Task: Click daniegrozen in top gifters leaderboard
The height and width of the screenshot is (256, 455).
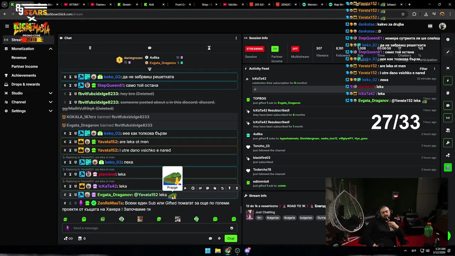Action: point(133,58)
